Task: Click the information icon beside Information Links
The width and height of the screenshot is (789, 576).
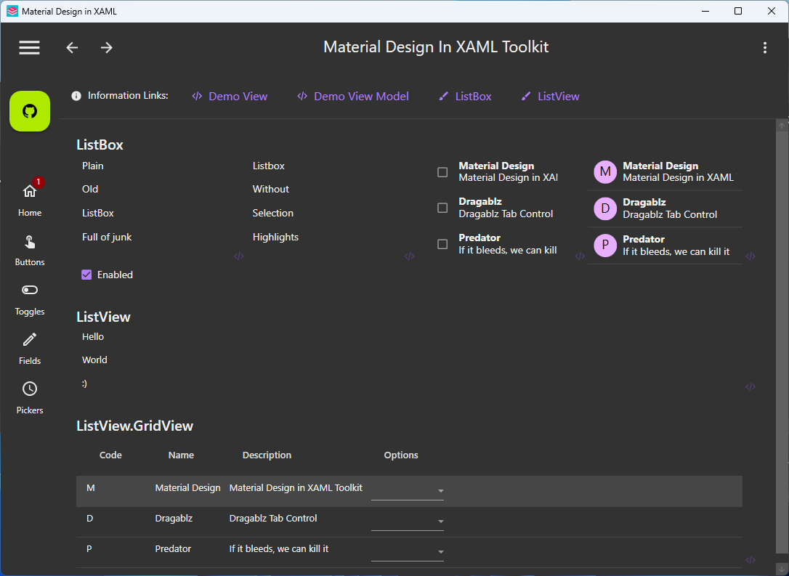Action: coord(76,96)
